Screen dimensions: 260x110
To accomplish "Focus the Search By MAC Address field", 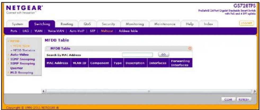I will coord(137,55).
